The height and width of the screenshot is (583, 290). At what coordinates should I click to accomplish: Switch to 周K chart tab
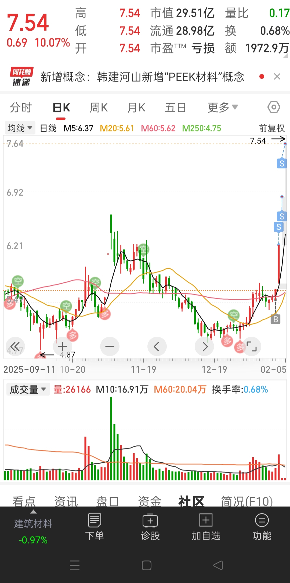(99, 107)
